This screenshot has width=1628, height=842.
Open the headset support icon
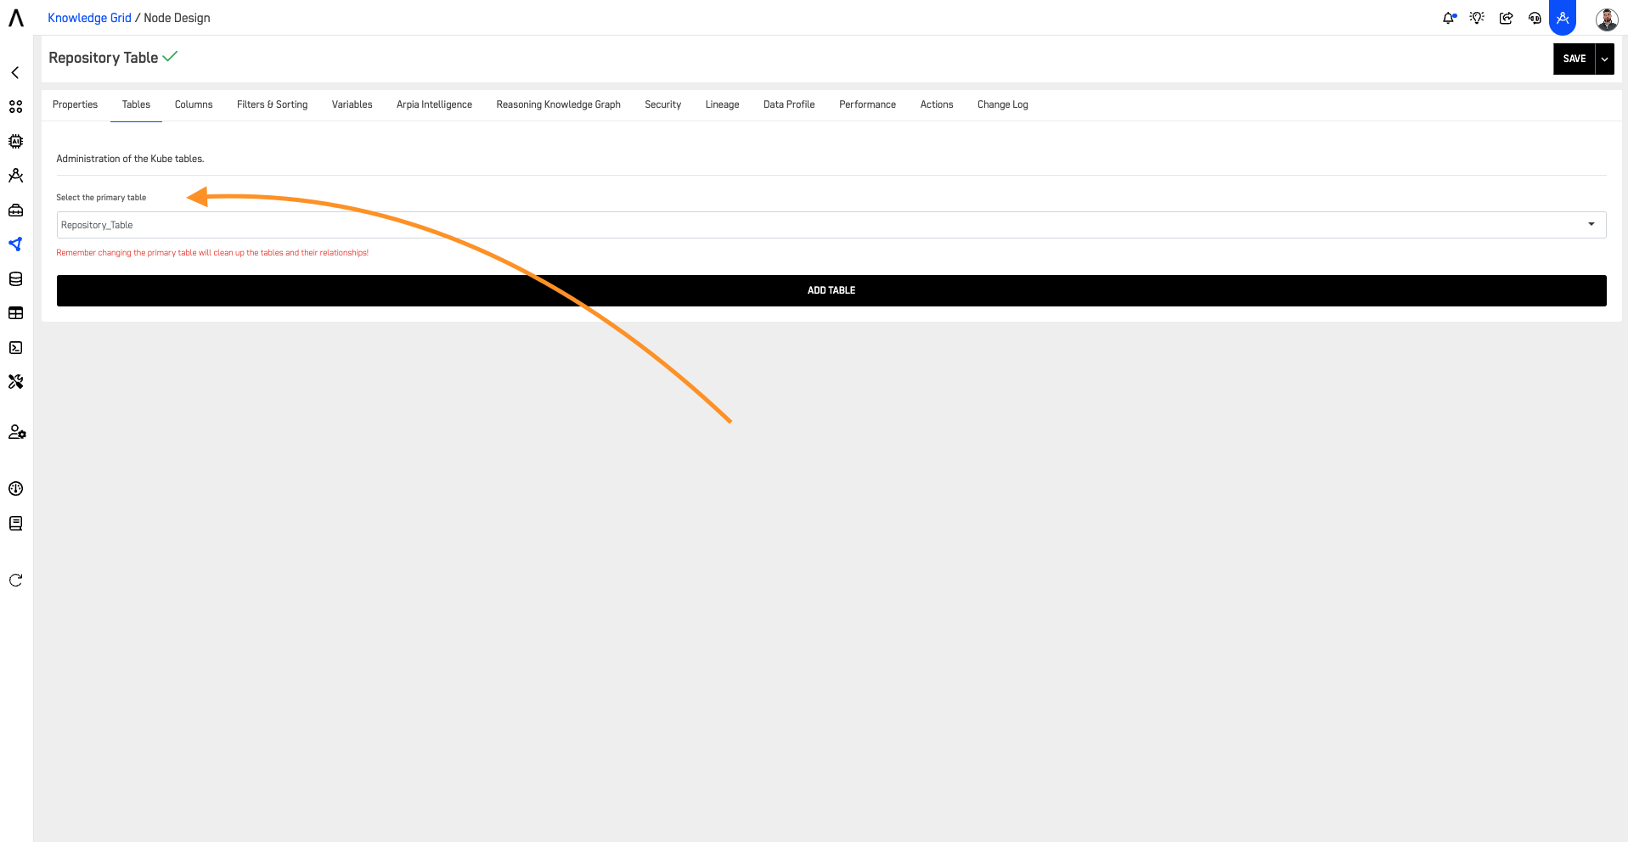(x=1535, y=18)
